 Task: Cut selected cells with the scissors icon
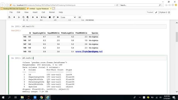coord(19,17)
